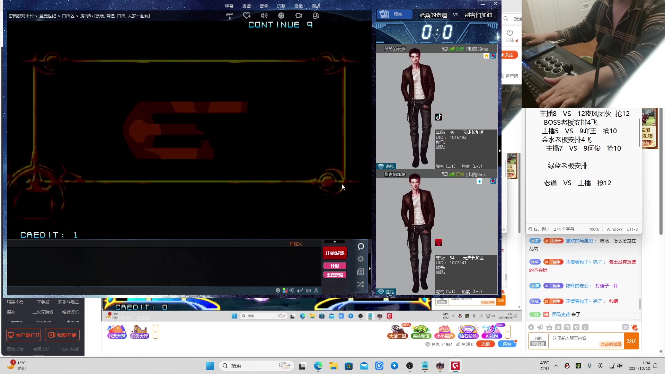Image resolution: width=665 pixels, height=374 pixels.
Task: Click the 我要开播 button in left sidebar
Action: 62,335
